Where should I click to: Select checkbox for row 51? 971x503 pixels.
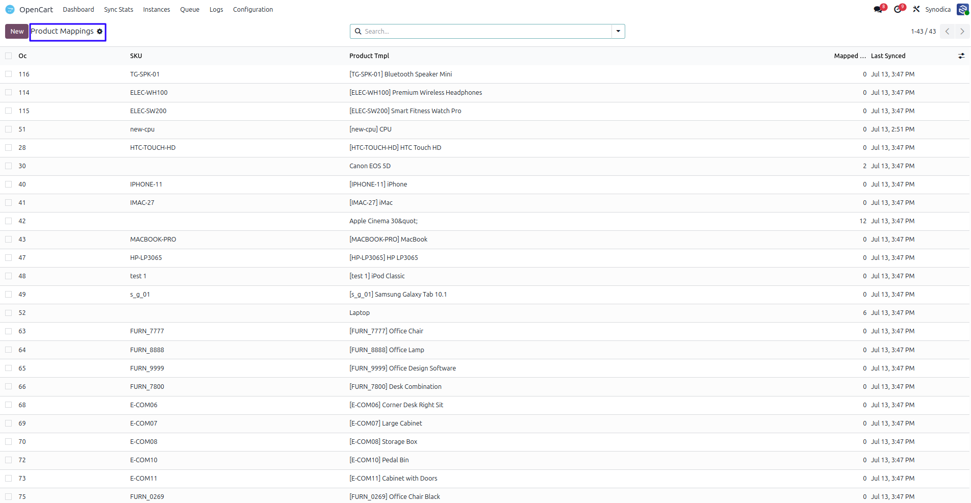click(x=9, y=129)
